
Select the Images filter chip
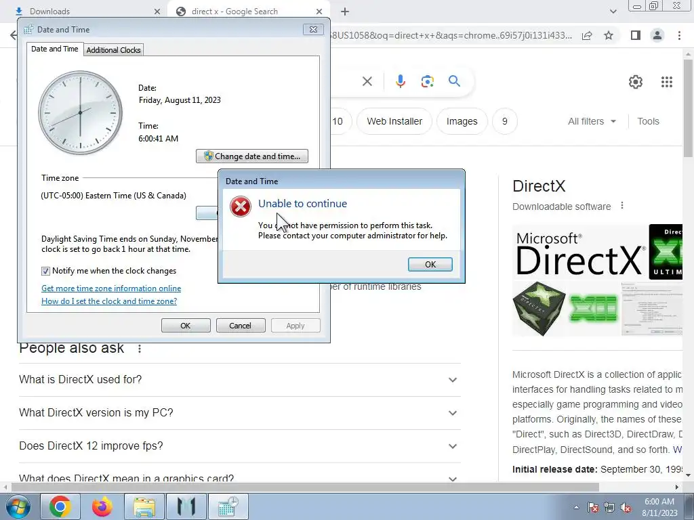(462, 121)
